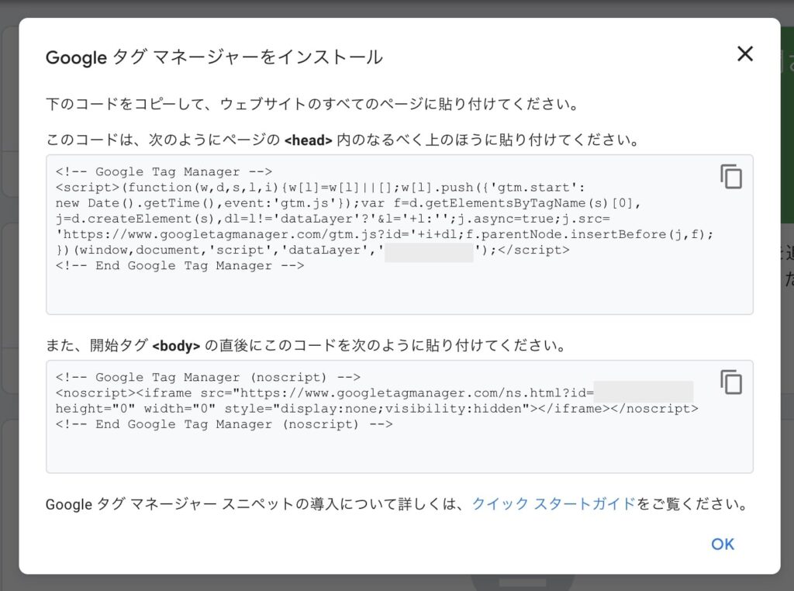Image resolution: width=794 pixels, height=591 pixels.
Task: Click the '<!-- End Google Tag Manager -->' line in head snippet
Action: tap(180, 265)
